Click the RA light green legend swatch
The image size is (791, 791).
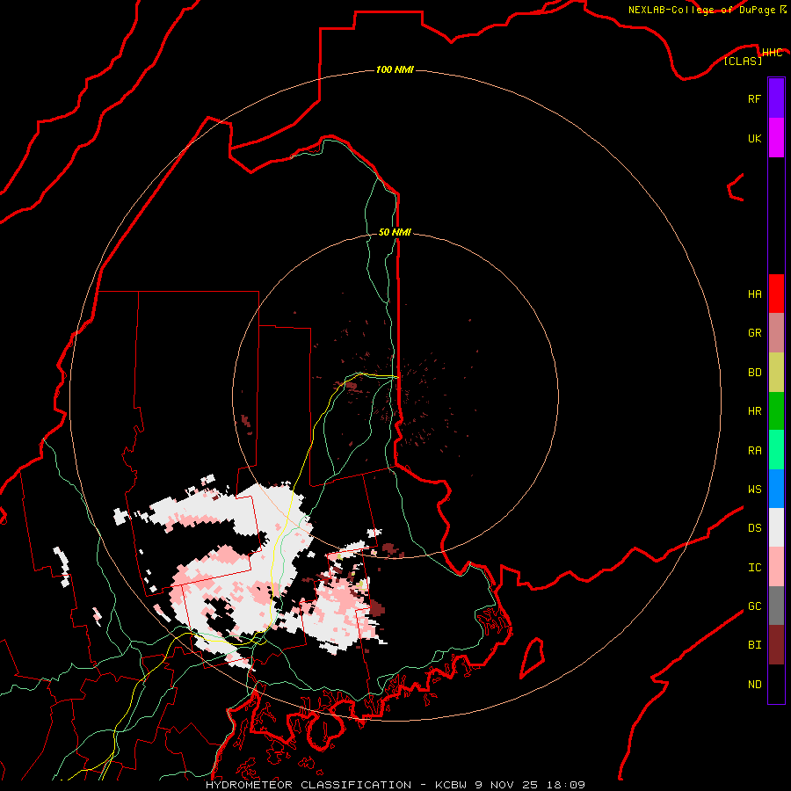776,450
